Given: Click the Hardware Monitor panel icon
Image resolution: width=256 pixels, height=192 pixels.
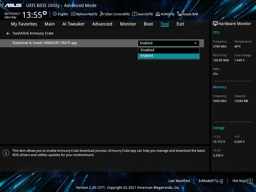Looking at the screenshot, I should (x=215, y=23).
